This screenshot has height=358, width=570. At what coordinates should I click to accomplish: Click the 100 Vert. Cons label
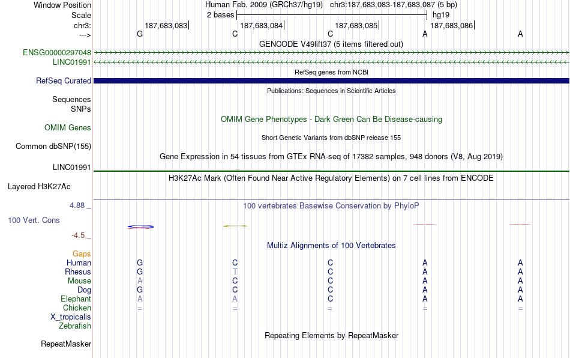point(34,220)
